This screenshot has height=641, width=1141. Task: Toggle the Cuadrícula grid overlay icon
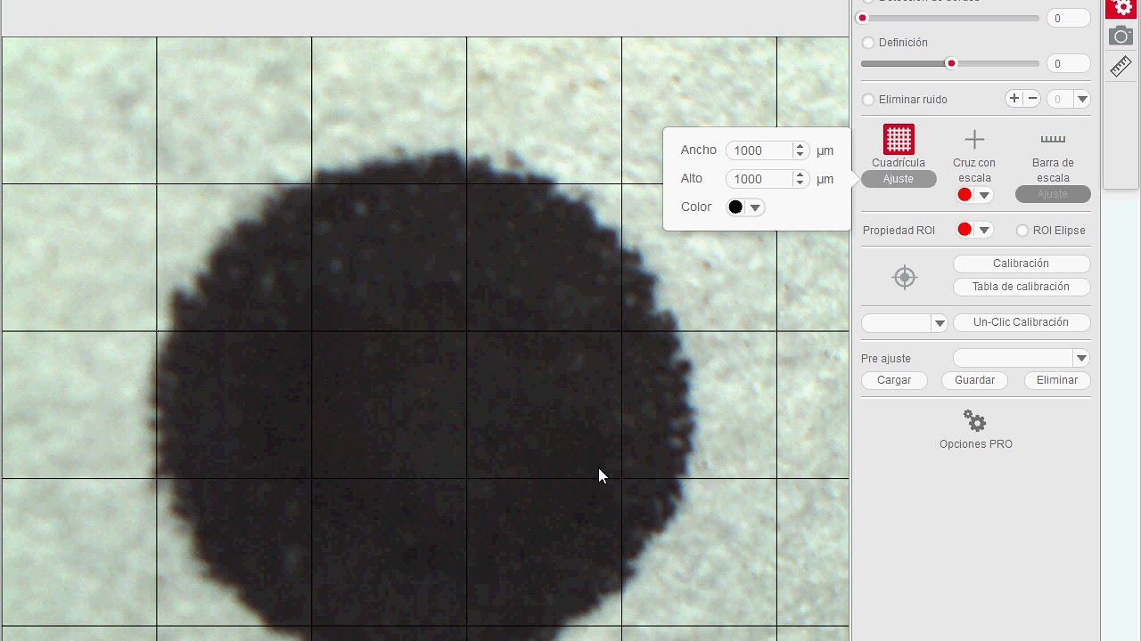(x=899, y=139)
